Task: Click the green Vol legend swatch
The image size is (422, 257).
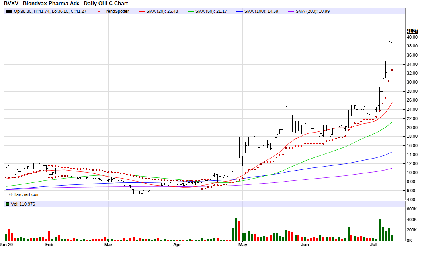Action: coord(8,204)
